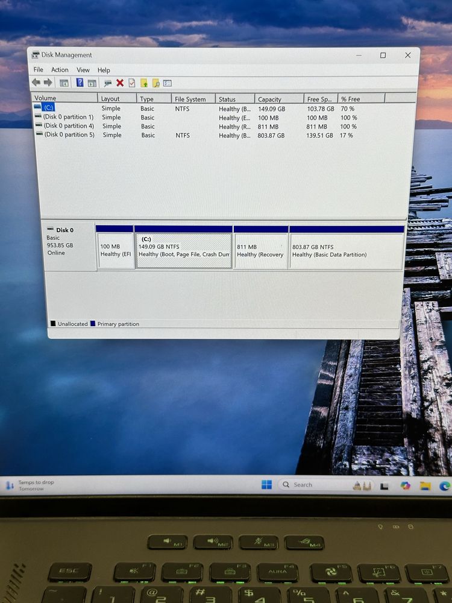Viewport: 452px width, 603px height.
Task: Open the Help menu
Action: click(x=104, y=70)
